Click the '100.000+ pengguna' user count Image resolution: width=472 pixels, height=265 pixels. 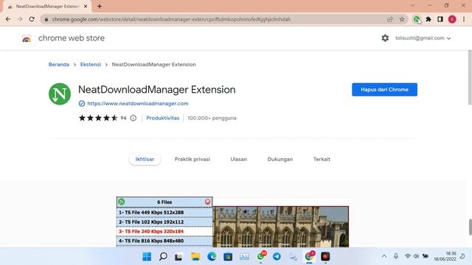click(x=212, y=118)
